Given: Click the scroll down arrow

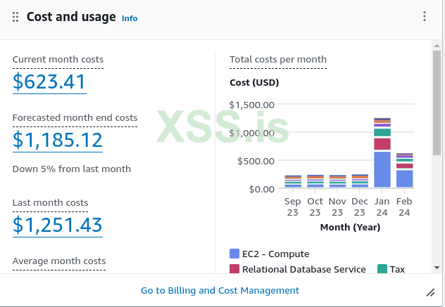Looking at the screenshot, I should [437, 268].
